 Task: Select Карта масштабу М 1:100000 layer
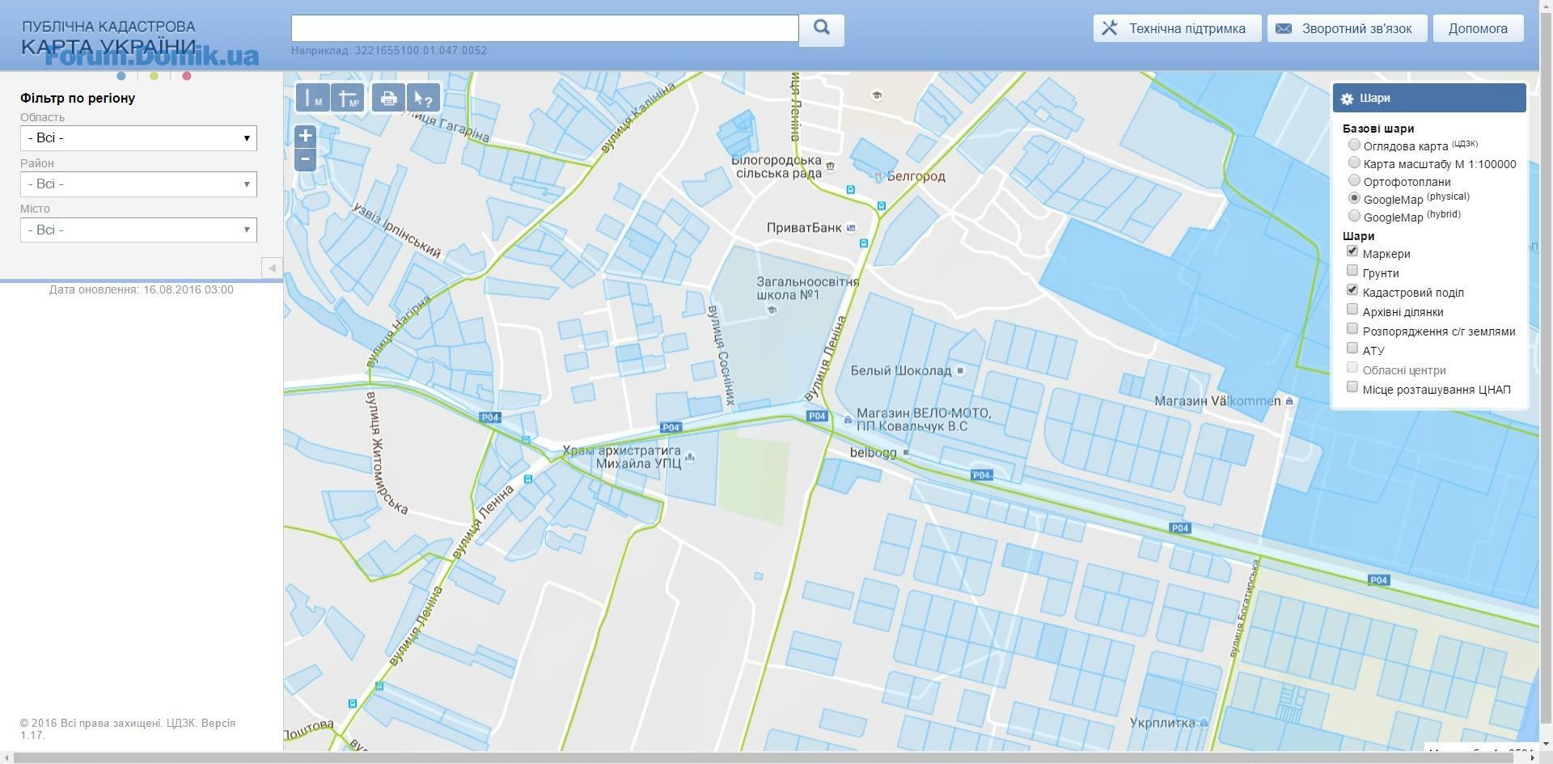[x=1354, y=163]
